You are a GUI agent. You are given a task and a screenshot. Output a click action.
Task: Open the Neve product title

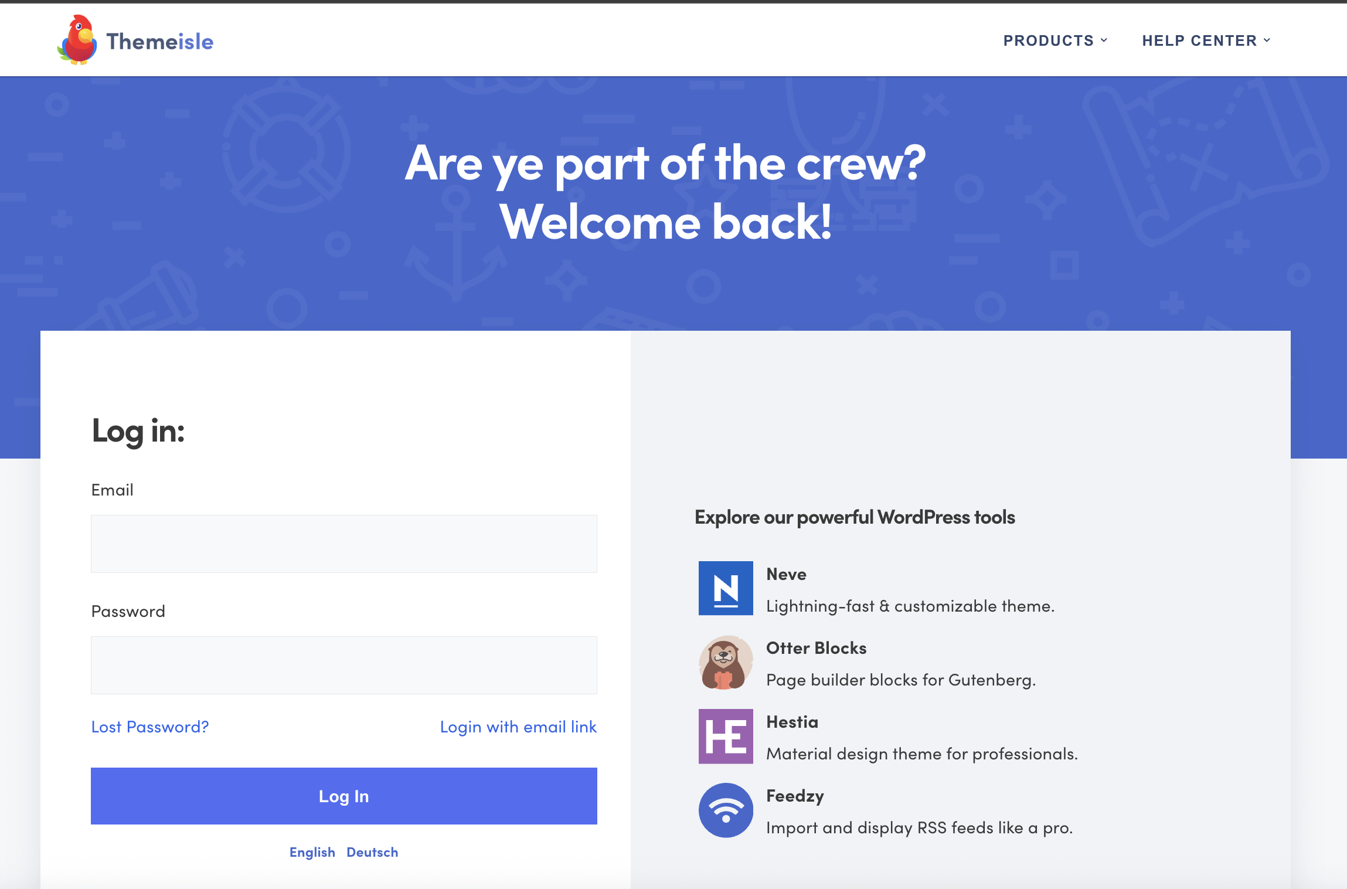pyautogui.click(x=786, y=574)
